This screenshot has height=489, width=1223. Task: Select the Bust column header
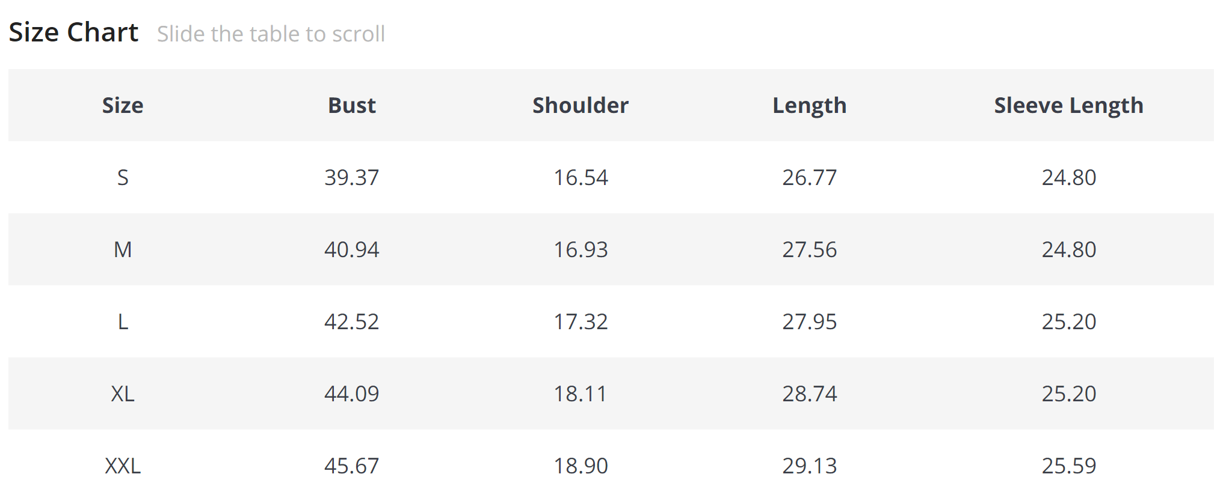pos(352,105)
